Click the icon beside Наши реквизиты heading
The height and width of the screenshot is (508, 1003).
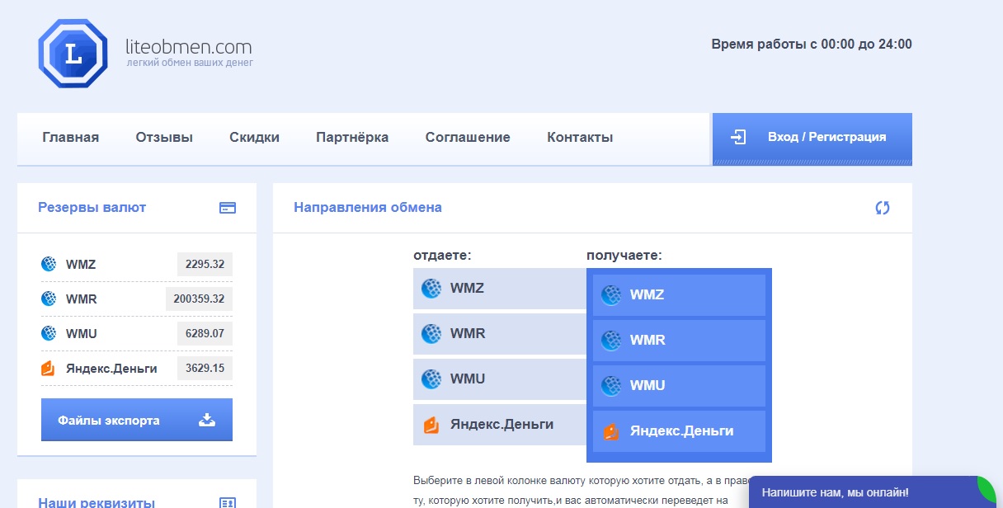coord(228,502)
